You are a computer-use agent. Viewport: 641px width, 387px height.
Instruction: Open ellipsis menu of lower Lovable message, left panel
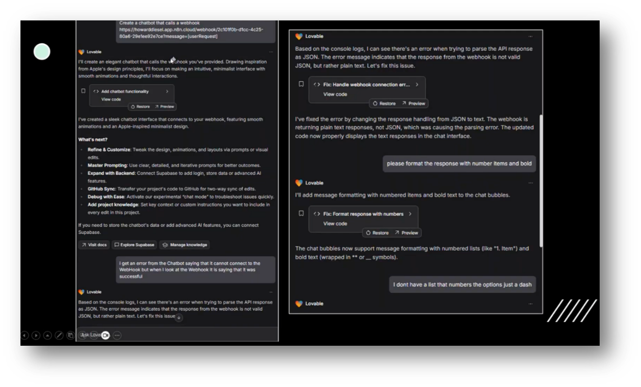tap(271, 292)
